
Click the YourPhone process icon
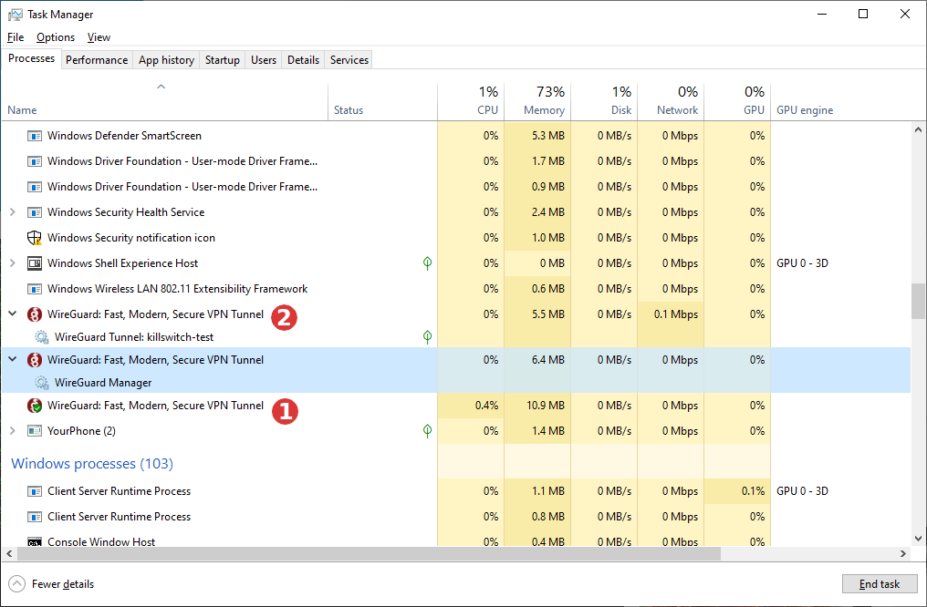(x=35, y=431)
